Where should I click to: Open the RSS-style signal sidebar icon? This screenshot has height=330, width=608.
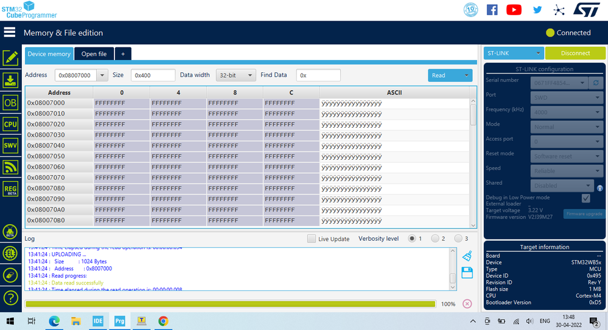coord(10,167)
